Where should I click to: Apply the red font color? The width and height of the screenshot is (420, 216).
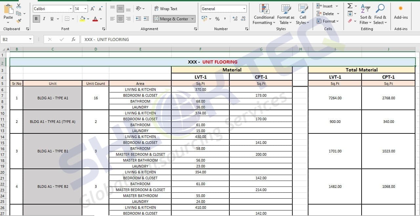pyautogui.click(x=95, y=19)
